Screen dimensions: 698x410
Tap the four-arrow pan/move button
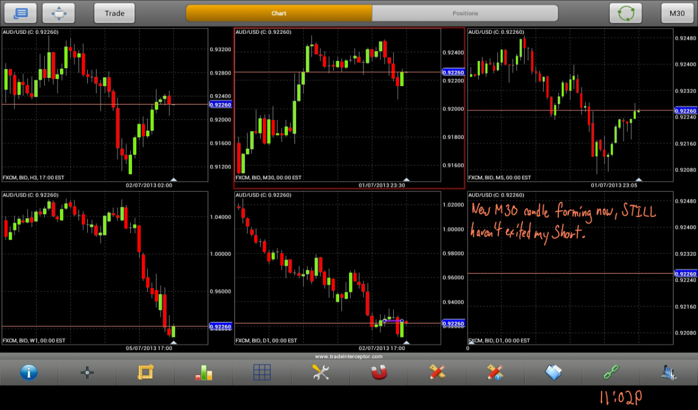click(x=59, y=13)
